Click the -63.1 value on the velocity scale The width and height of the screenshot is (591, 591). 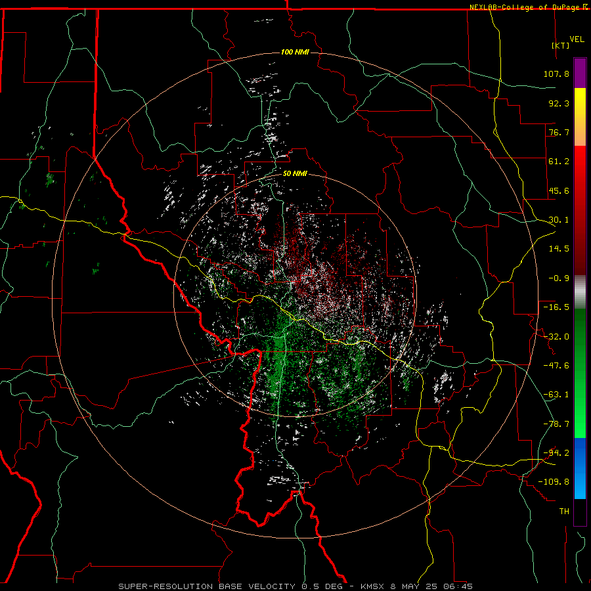click(556, 395)
